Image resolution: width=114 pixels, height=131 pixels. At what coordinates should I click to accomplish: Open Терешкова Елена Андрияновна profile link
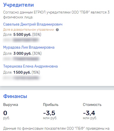[30, 66]
